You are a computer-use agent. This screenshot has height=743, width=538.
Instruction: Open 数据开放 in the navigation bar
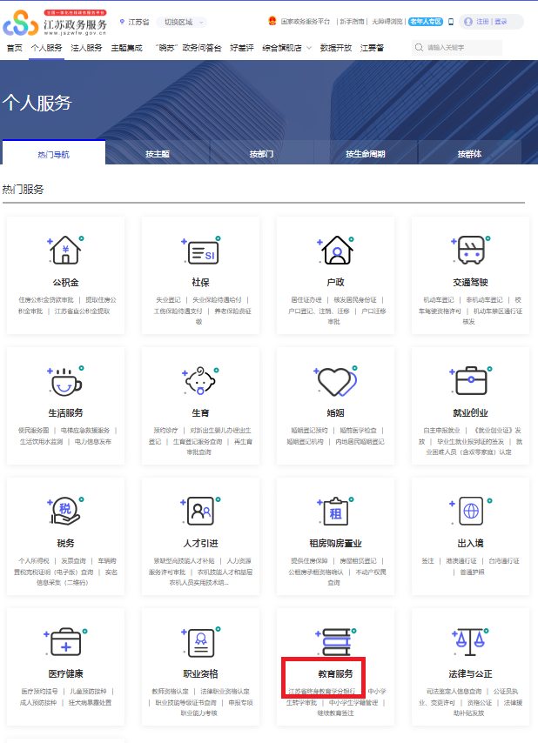pos(335,48)
